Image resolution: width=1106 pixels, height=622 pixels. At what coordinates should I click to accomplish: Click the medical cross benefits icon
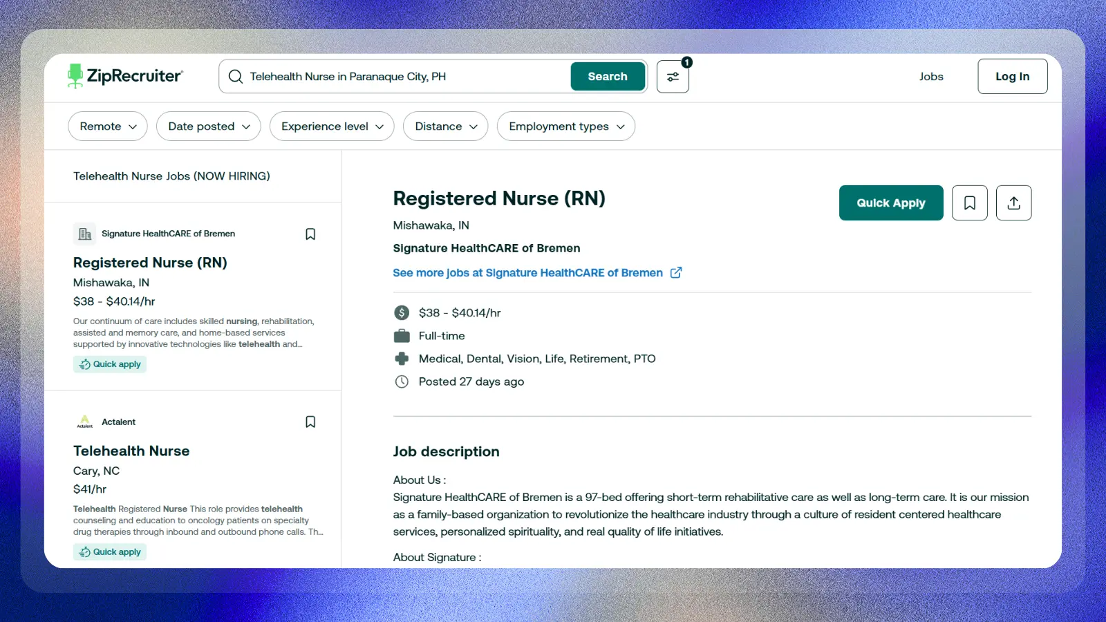(402, 359)
